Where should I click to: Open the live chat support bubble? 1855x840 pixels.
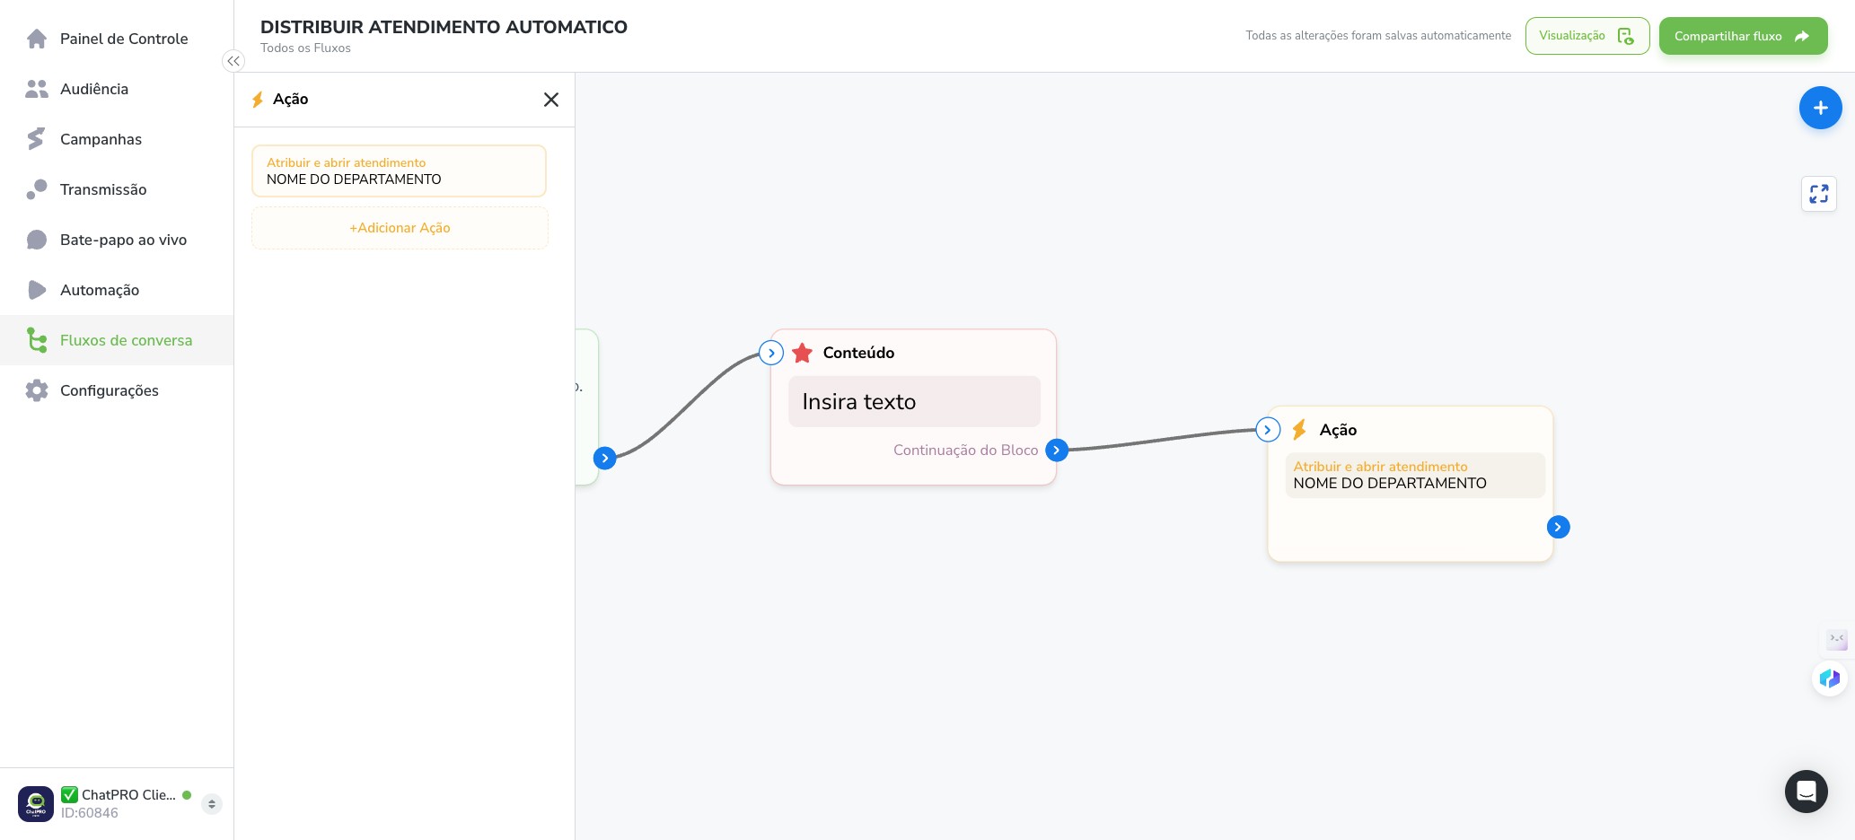pyautogui.click(x=1806, y=792)
